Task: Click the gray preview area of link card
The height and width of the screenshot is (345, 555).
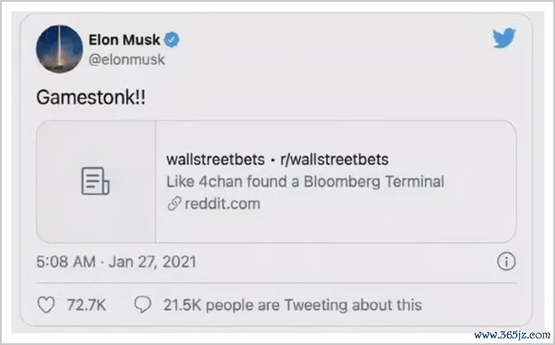Action: point(96,181)
